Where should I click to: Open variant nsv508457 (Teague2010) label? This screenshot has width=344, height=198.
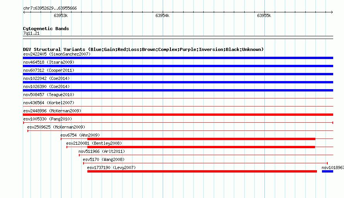49,95
